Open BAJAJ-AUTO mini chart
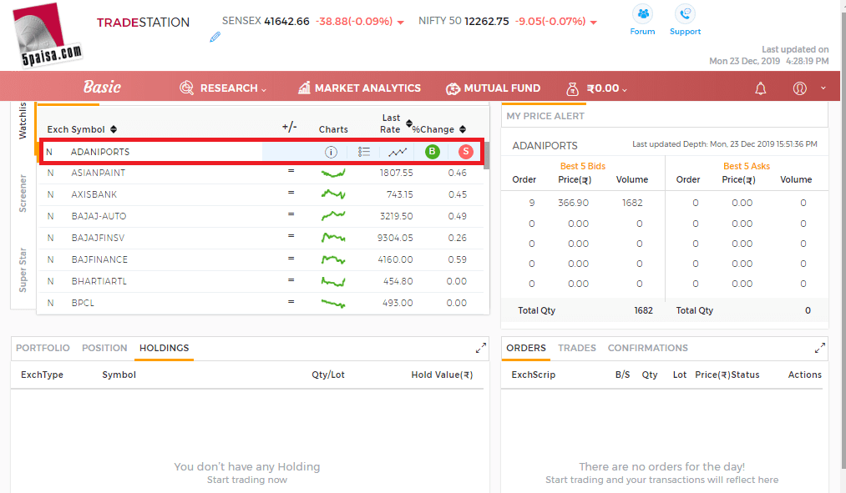This screenshot has height=493, width=846. pyautogui.click(x=333, y=215)
